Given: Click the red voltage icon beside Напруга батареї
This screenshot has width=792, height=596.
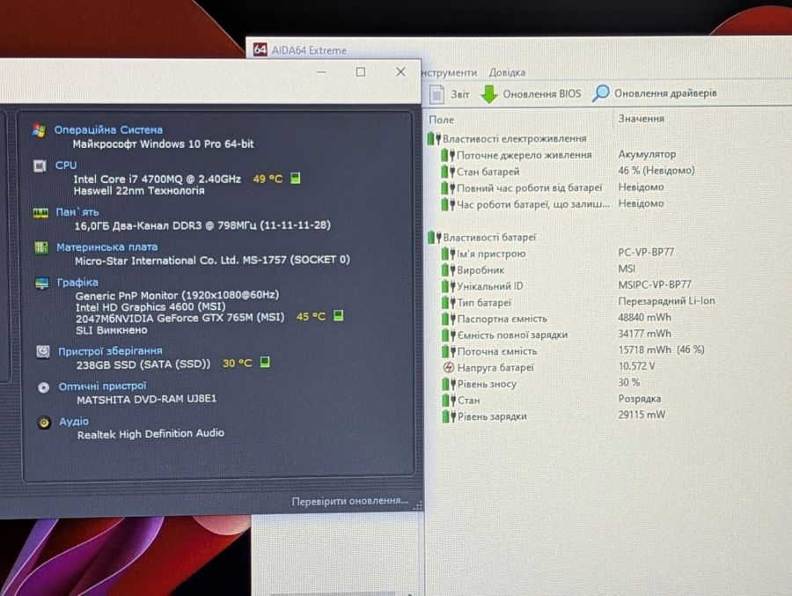Looking at the screenshot, I should click(448, 367).
